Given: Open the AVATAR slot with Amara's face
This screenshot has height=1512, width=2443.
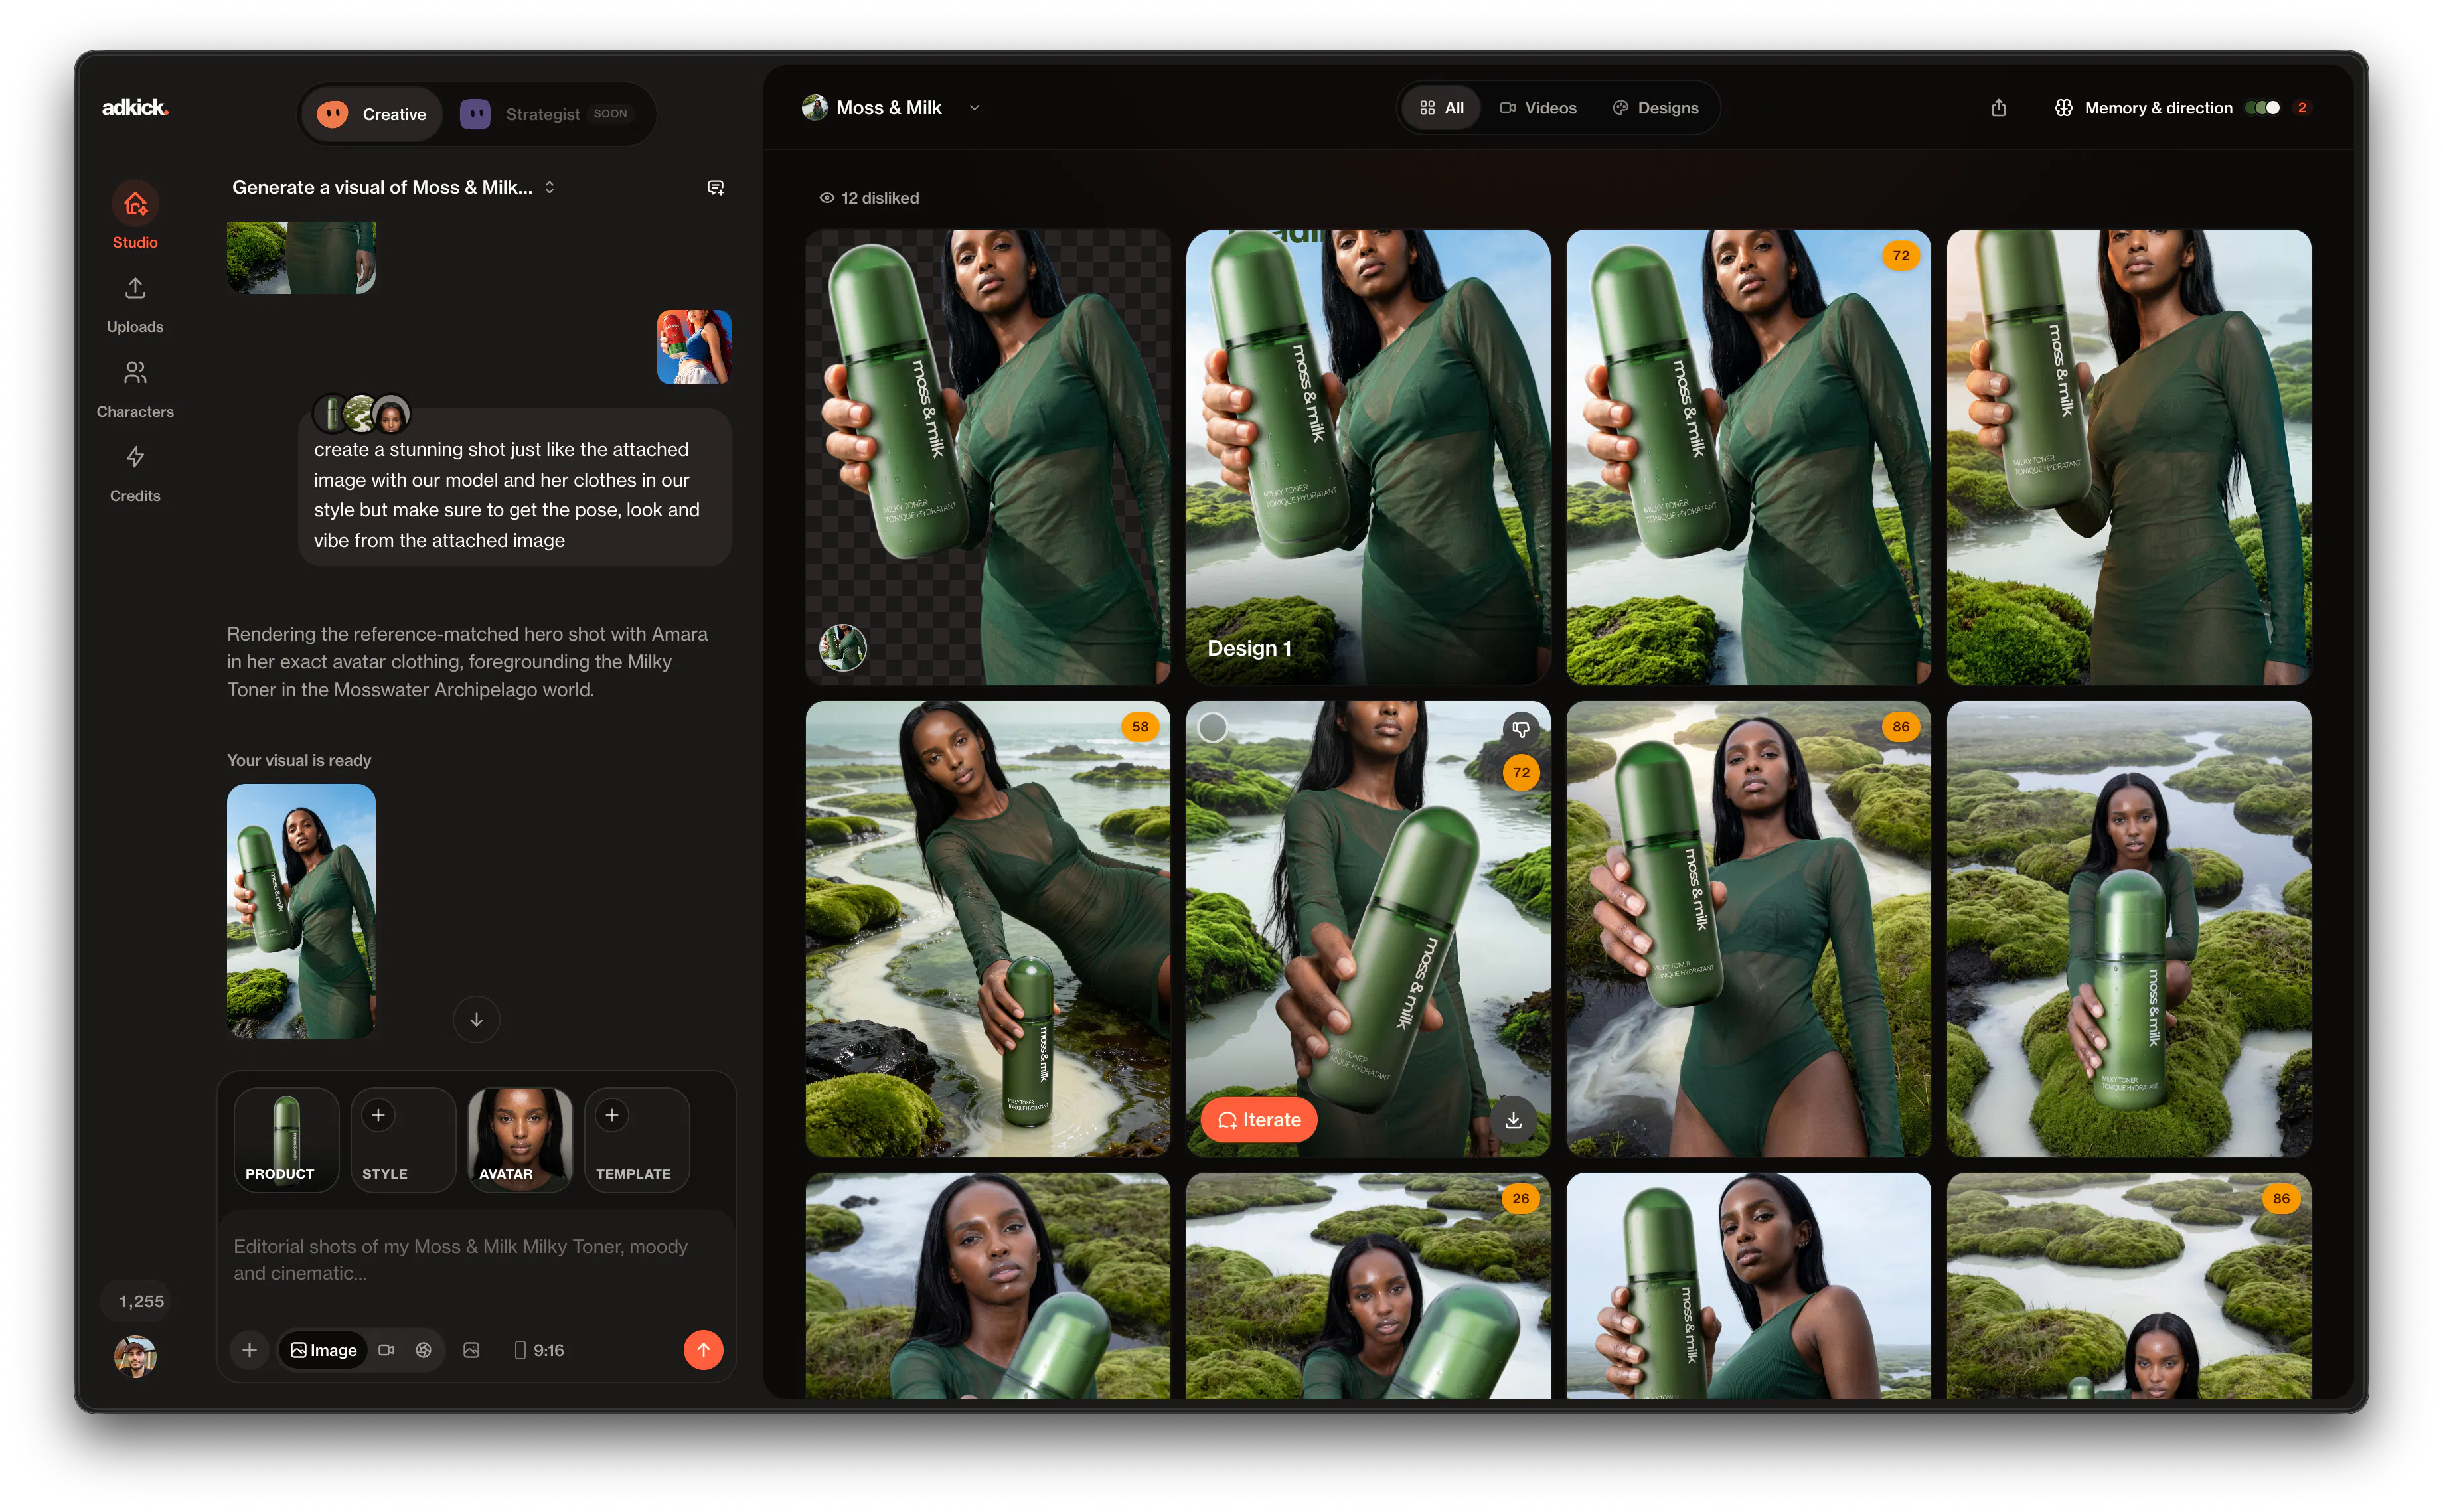Looking at the screenshot, I should [520, 1140].
